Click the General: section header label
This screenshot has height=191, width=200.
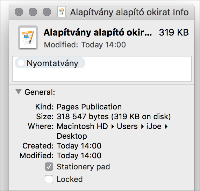click(40, 92)
